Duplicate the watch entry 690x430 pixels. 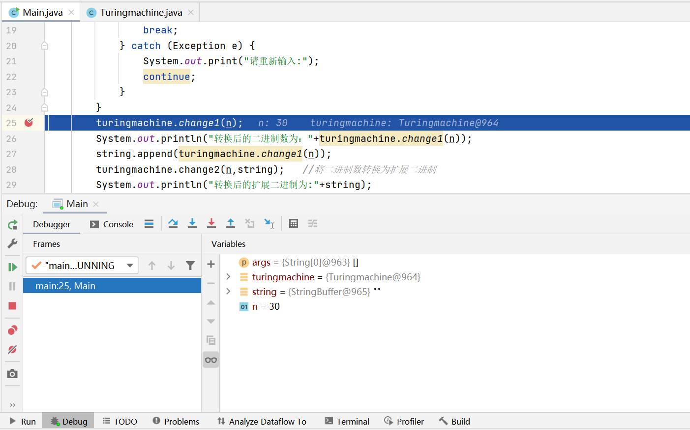pyautogui.click(x=211, y=340)
